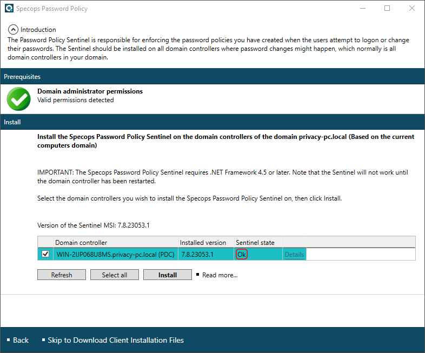Screen dimensions: 425x353
Task: Click the 'Version of the Sentinel MSI' text
Action: (94, 225)
